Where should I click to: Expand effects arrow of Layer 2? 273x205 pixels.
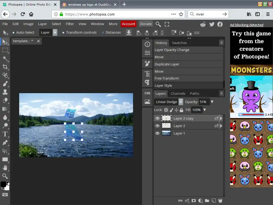221,126
